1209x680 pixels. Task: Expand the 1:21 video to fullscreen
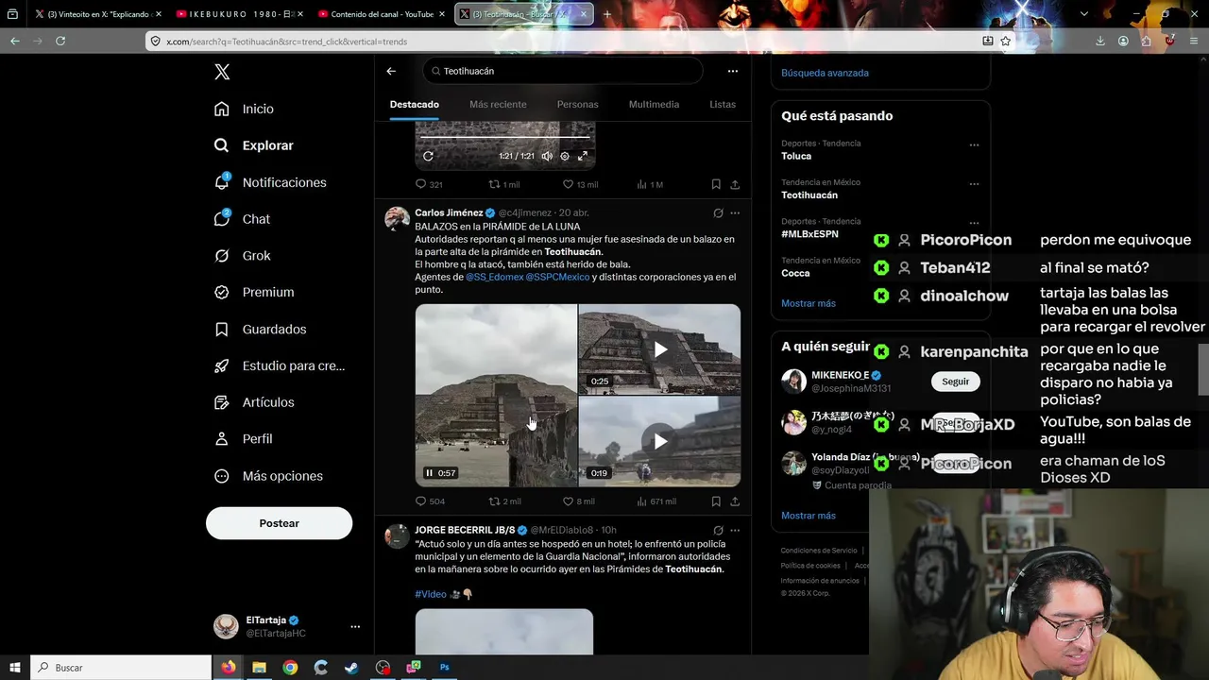[583, 156]
